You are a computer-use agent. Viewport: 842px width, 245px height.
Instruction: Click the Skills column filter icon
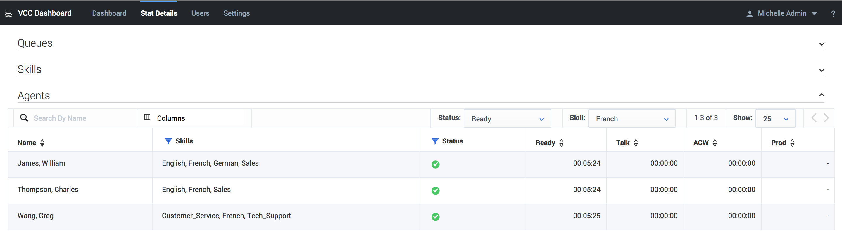tap(168, 141)
